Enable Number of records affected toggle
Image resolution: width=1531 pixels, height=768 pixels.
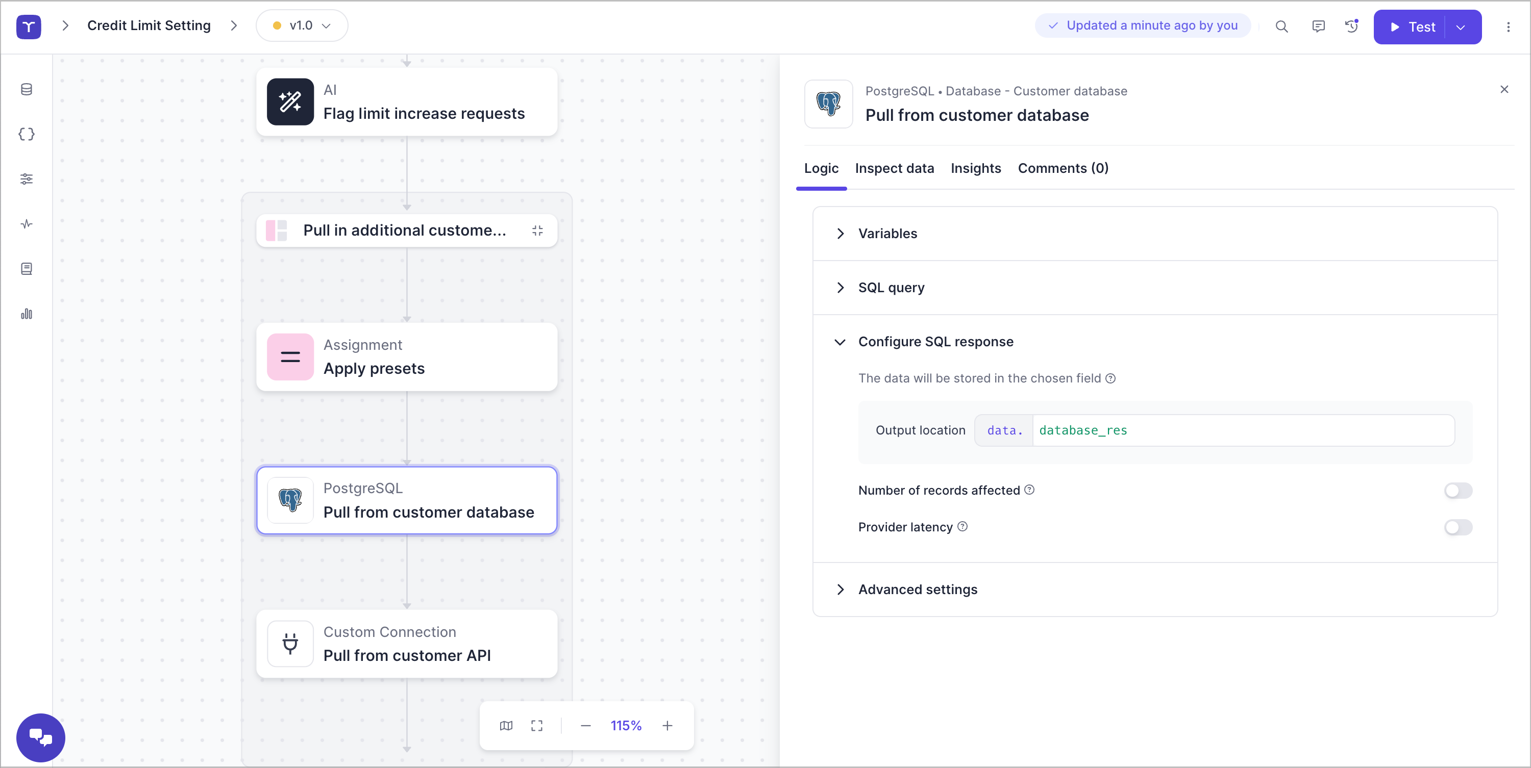click(x=1458, y=490)
